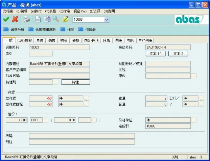Click the 附注 input field

[81, 142]
